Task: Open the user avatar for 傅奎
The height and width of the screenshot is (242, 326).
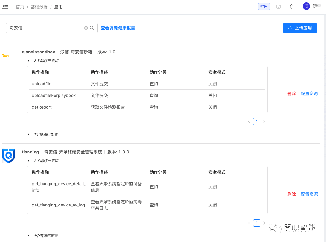Action: 306,6
